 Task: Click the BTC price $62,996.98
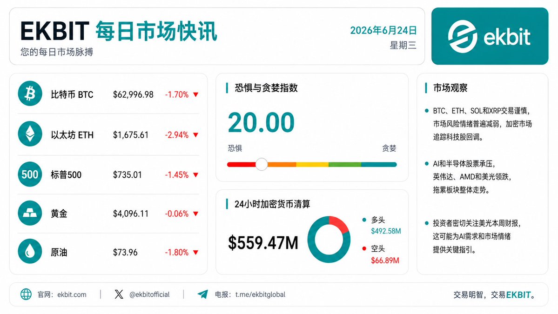click(x=133, y=94)
